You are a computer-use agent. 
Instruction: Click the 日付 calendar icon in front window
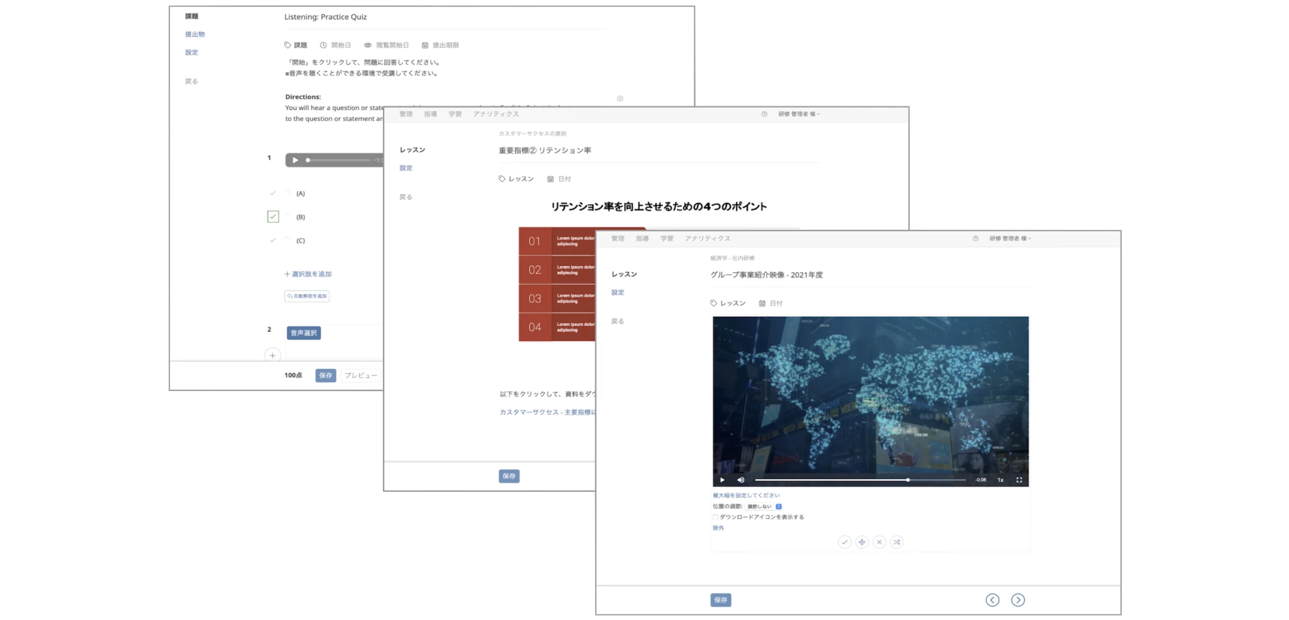[761, 303]
